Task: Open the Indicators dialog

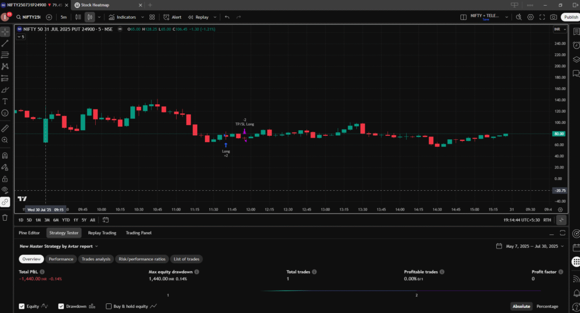Action: coord(122,17)
